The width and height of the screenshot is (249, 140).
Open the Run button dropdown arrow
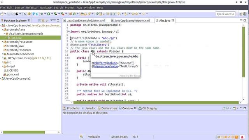[52, 14]
